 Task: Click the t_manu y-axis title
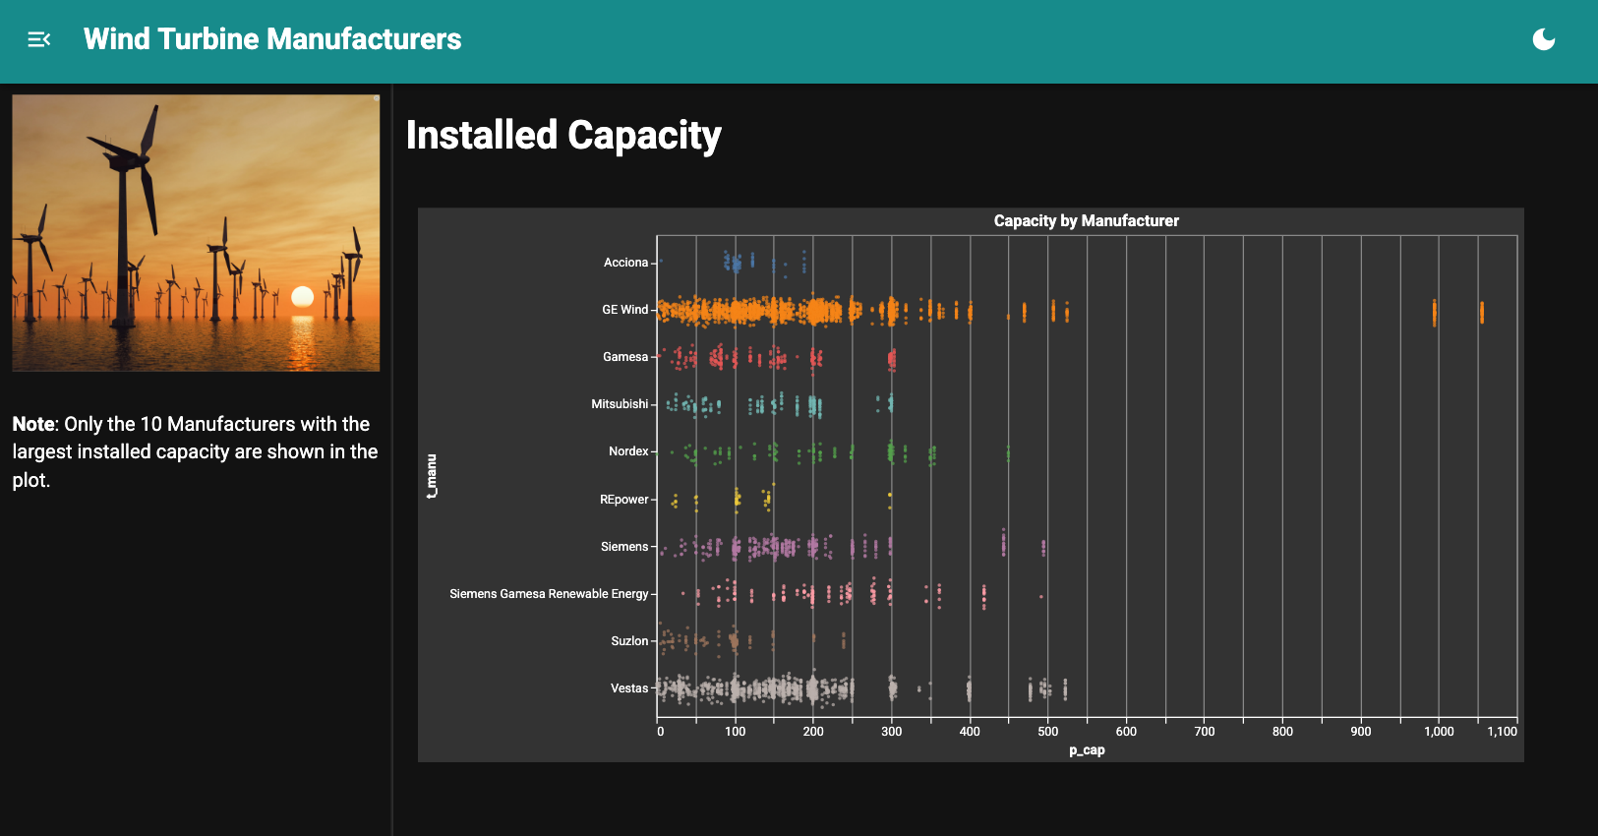pyautogui.click(x=432, y=476)
